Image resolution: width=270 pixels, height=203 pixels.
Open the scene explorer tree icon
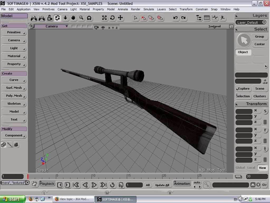click(199, 18)
